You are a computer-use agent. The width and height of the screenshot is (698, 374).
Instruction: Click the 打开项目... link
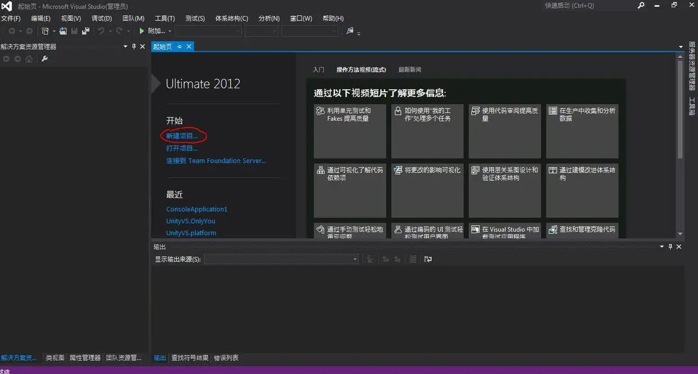pyautogui.click(x=182, y=148)
